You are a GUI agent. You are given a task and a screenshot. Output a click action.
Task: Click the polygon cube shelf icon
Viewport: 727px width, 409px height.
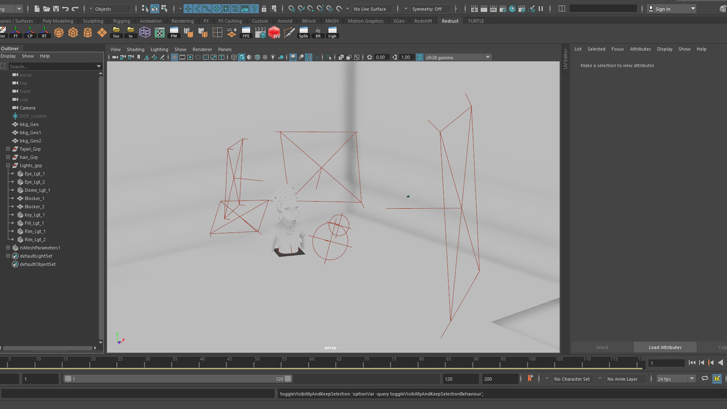[x=73, y=32]
